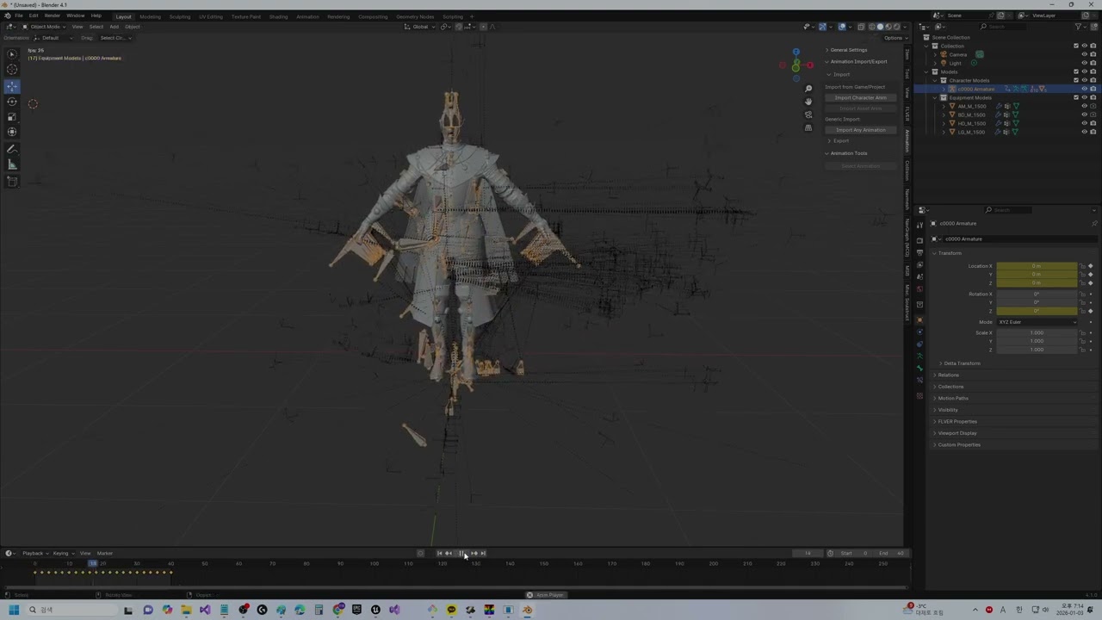Select the Add Cube tool
This screenshot has height=620, width=1102.
point(12,182)
